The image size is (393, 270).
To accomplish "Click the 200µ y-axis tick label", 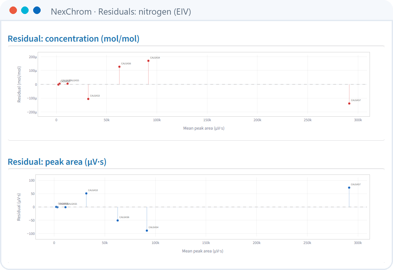I will click(33, 57).
